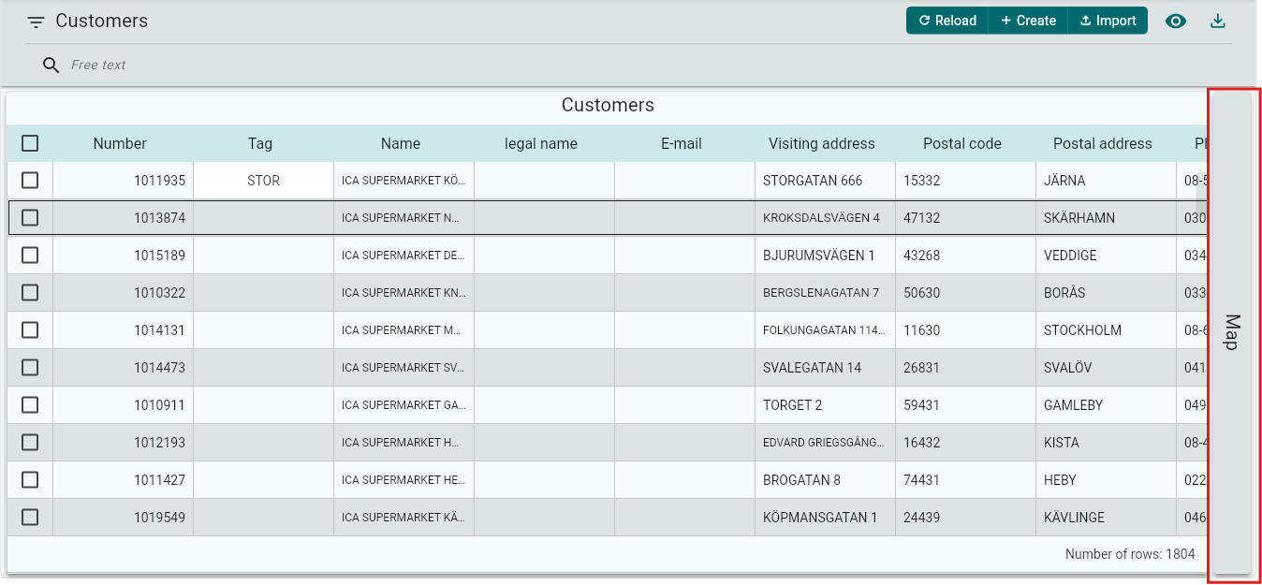Click postal code 16432

[965, 442]
